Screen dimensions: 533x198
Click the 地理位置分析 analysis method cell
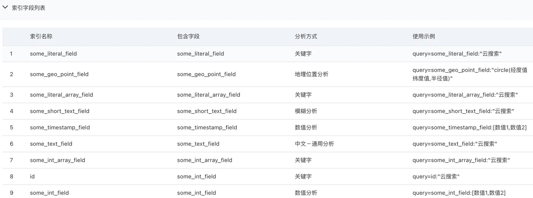click(x=311, y=74)
